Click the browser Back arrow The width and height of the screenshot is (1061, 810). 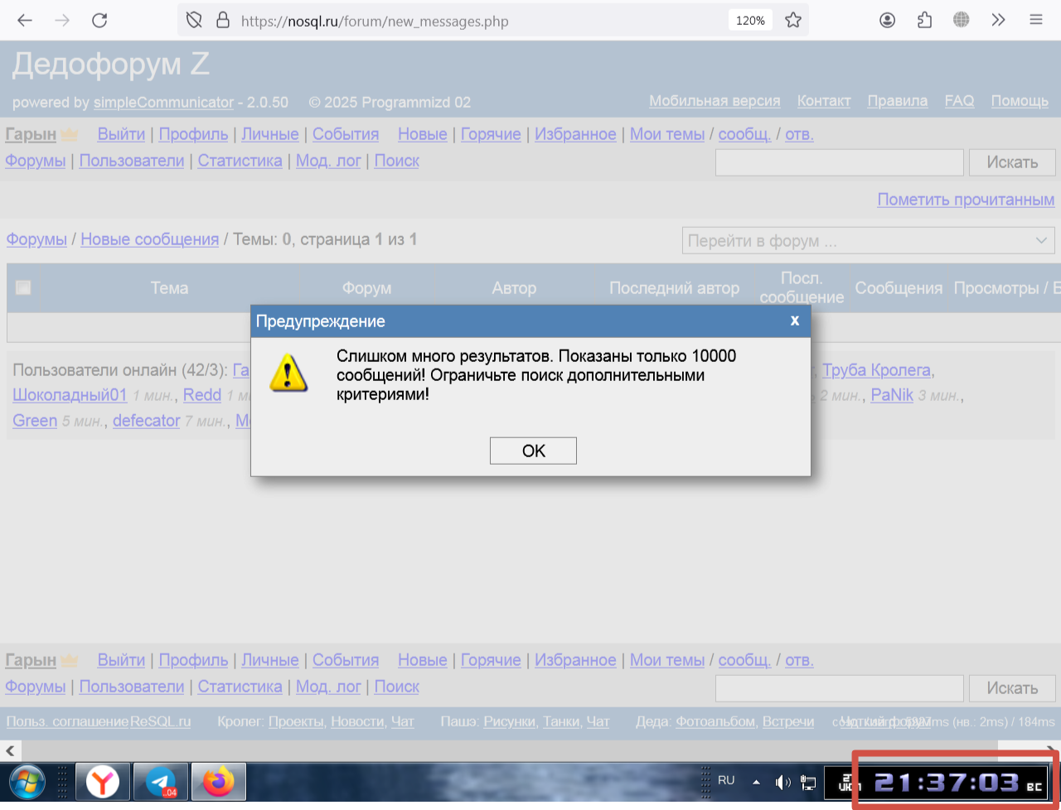(25, 21)
